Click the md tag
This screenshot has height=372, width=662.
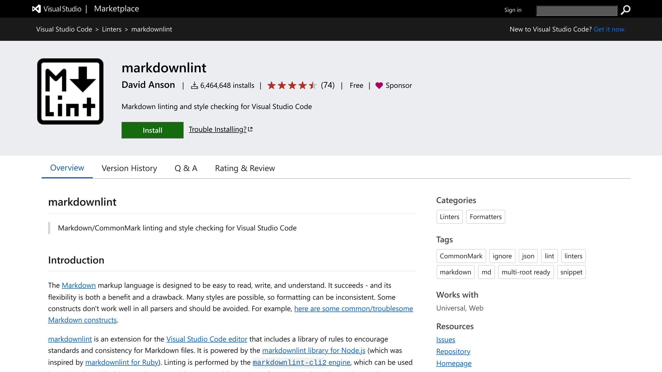[486, 272]
